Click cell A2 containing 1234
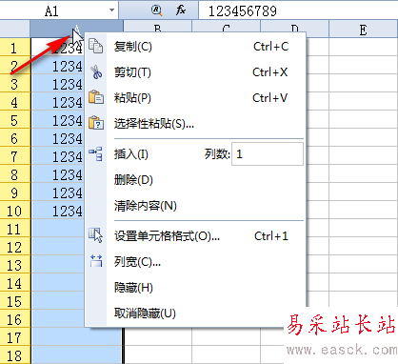Viewport: 398px width, 364px height. point(58,66)
